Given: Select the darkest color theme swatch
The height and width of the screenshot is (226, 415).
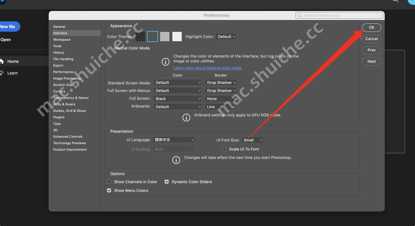Looking at the screenshot, I should click(x=140, y=37).
